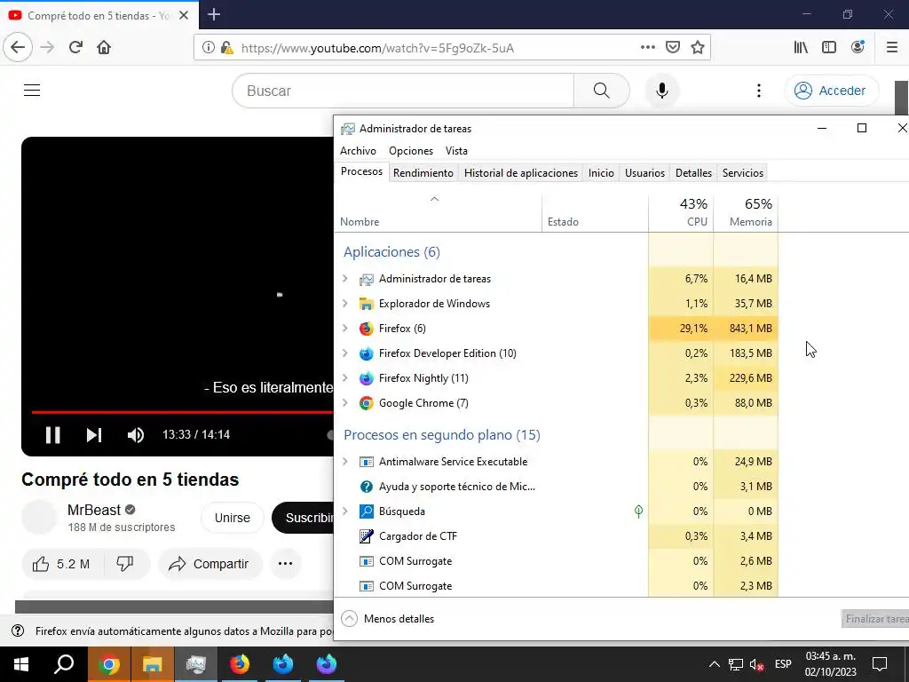Expand Explorador de Windows process row

(345, 304)
